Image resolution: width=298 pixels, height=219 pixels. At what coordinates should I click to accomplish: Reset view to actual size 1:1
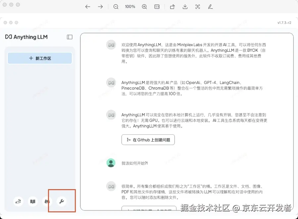click(157, 7)
